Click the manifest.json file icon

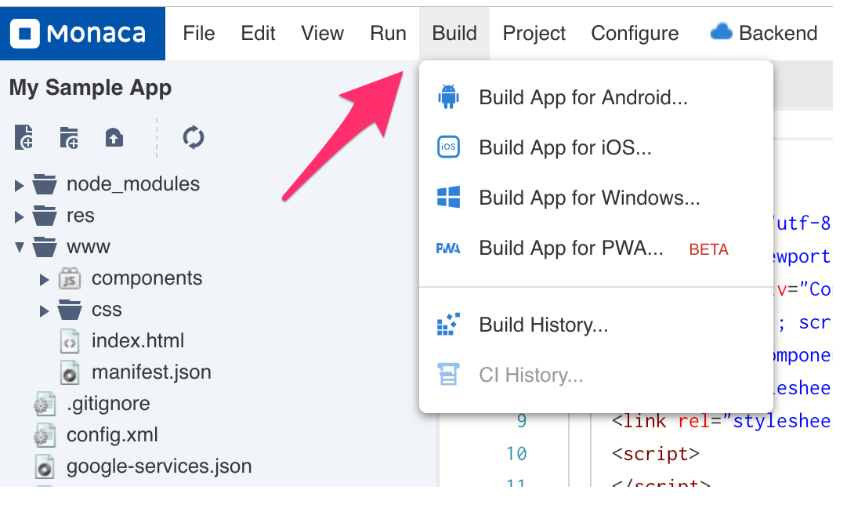tap(70, 372)
